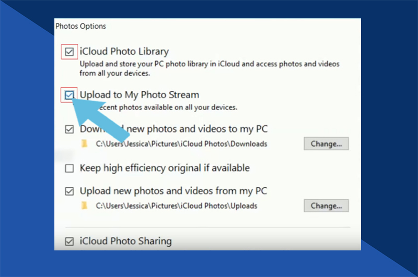The height and width of the screenshot is (277, 418).
Task: Uncheck Upload new photos and videos from my PC
Action: pos(69,191)
